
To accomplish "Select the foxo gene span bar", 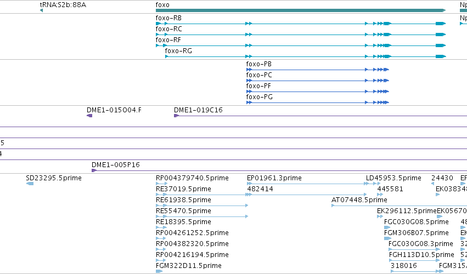I will pos(301,10).
